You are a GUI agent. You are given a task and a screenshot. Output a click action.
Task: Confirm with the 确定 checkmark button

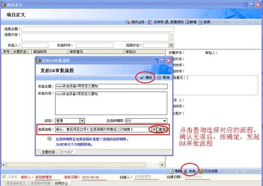[x=146, y=77]
